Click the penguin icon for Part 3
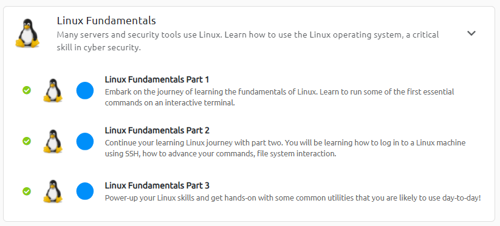Viewport: 500px width, 226px height. (53, 191)
